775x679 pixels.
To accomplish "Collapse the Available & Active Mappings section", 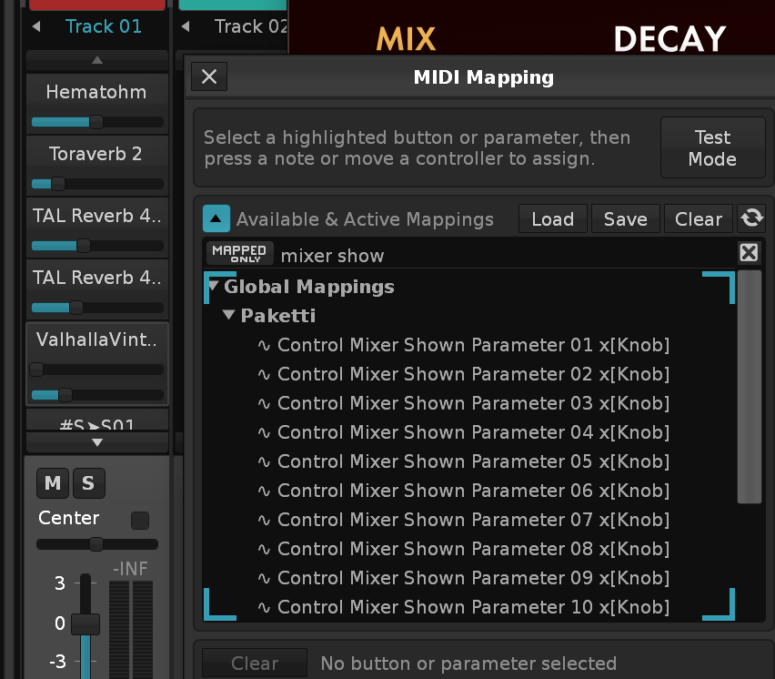I will [x=216, y=218].
